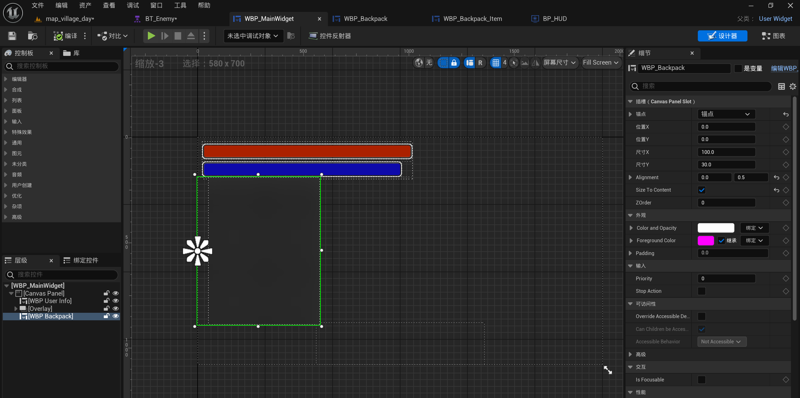Click the localization globe icon
This screenshot has height=398, width=800.
pos(419,63)
